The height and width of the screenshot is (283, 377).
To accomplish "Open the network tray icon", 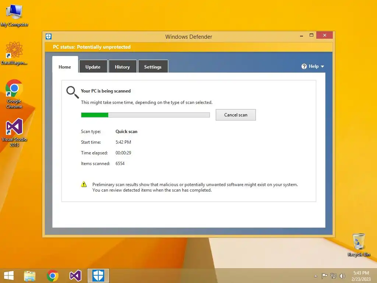I will 334,276.
